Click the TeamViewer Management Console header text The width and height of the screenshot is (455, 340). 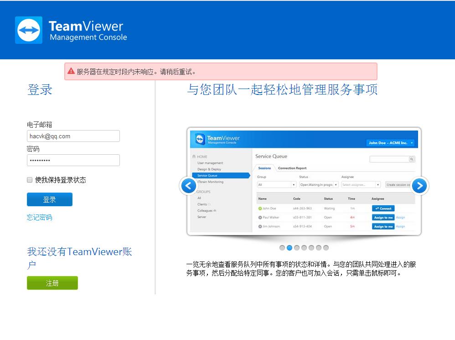(x=88, y=31)
